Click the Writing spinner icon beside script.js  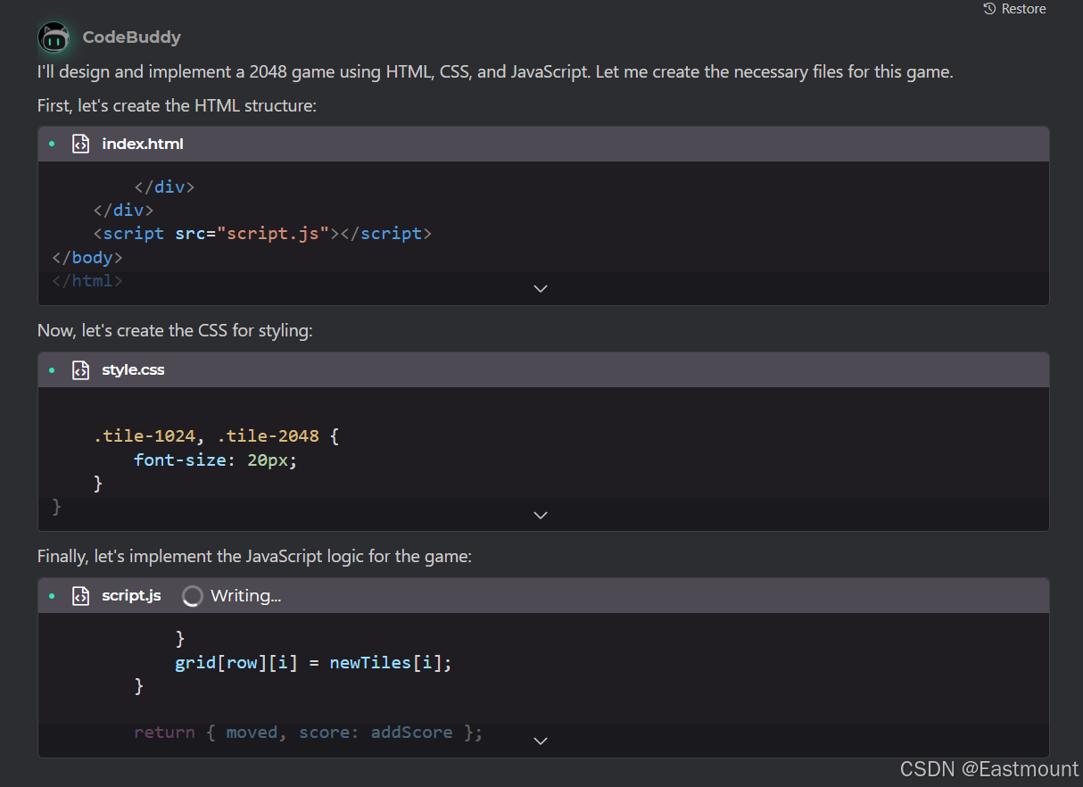coord(192,595)
